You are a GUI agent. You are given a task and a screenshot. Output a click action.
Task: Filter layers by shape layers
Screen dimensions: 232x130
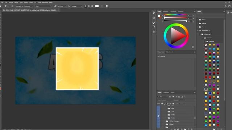click(179, 97)
